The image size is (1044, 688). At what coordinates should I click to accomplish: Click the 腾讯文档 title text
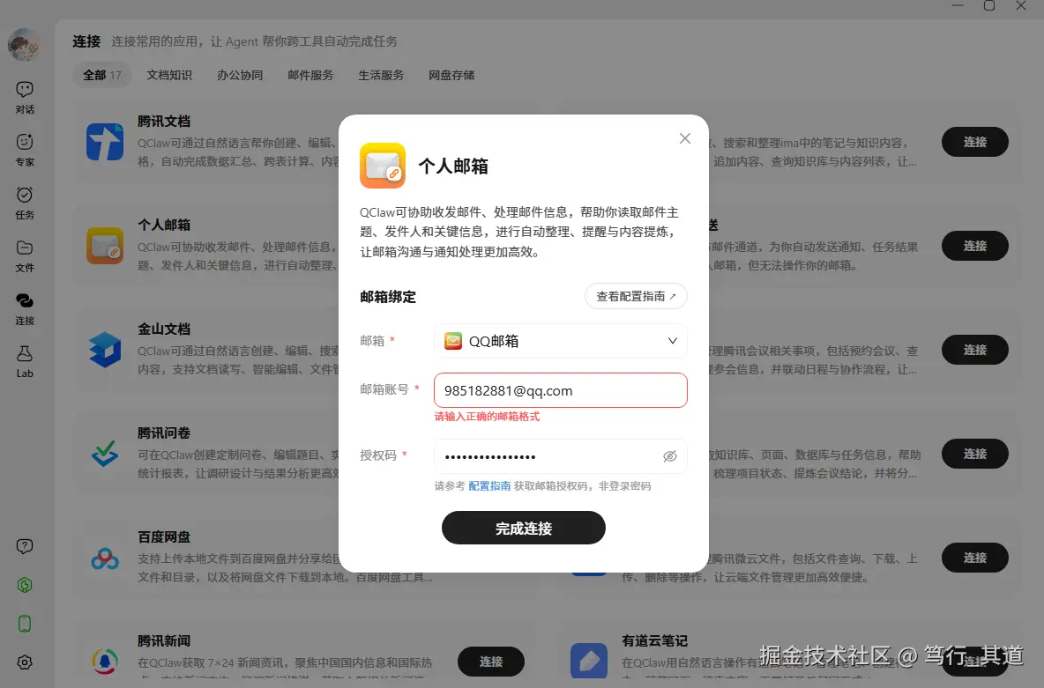coord(164,121)
